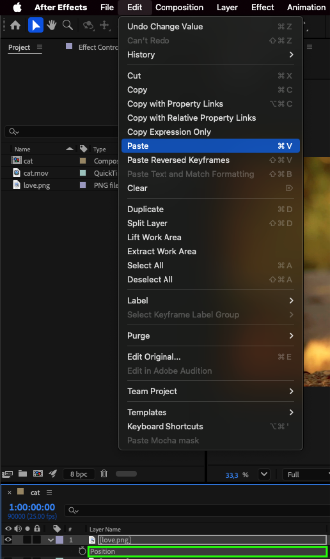Viewport: 330px width, 559px height.
Task: Switch to Effect Controls tab
Action: [x=97, y=47]
